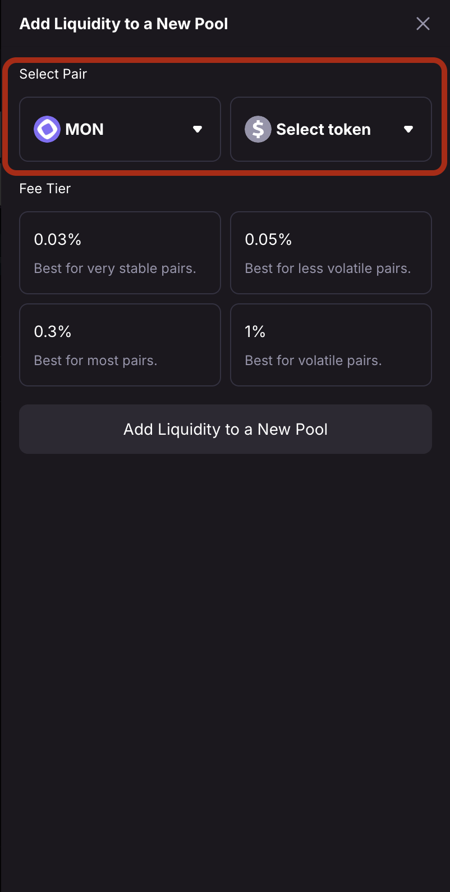
Task: Click "Best for very stable pairs" text
Action: point(115,268)
